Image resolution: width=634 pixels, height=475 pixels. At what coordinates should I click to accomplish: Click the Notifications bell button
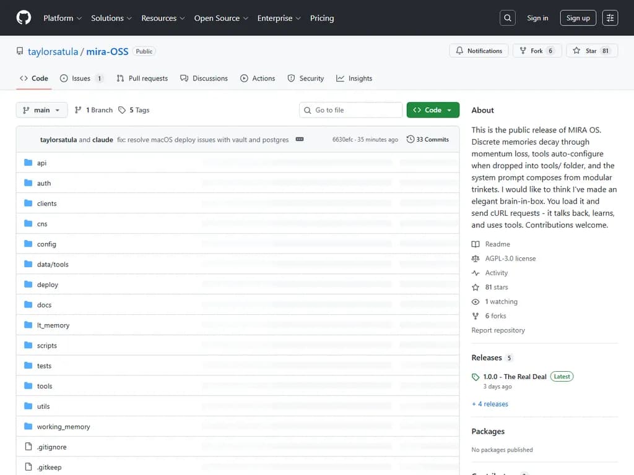(x=479, y=51)
